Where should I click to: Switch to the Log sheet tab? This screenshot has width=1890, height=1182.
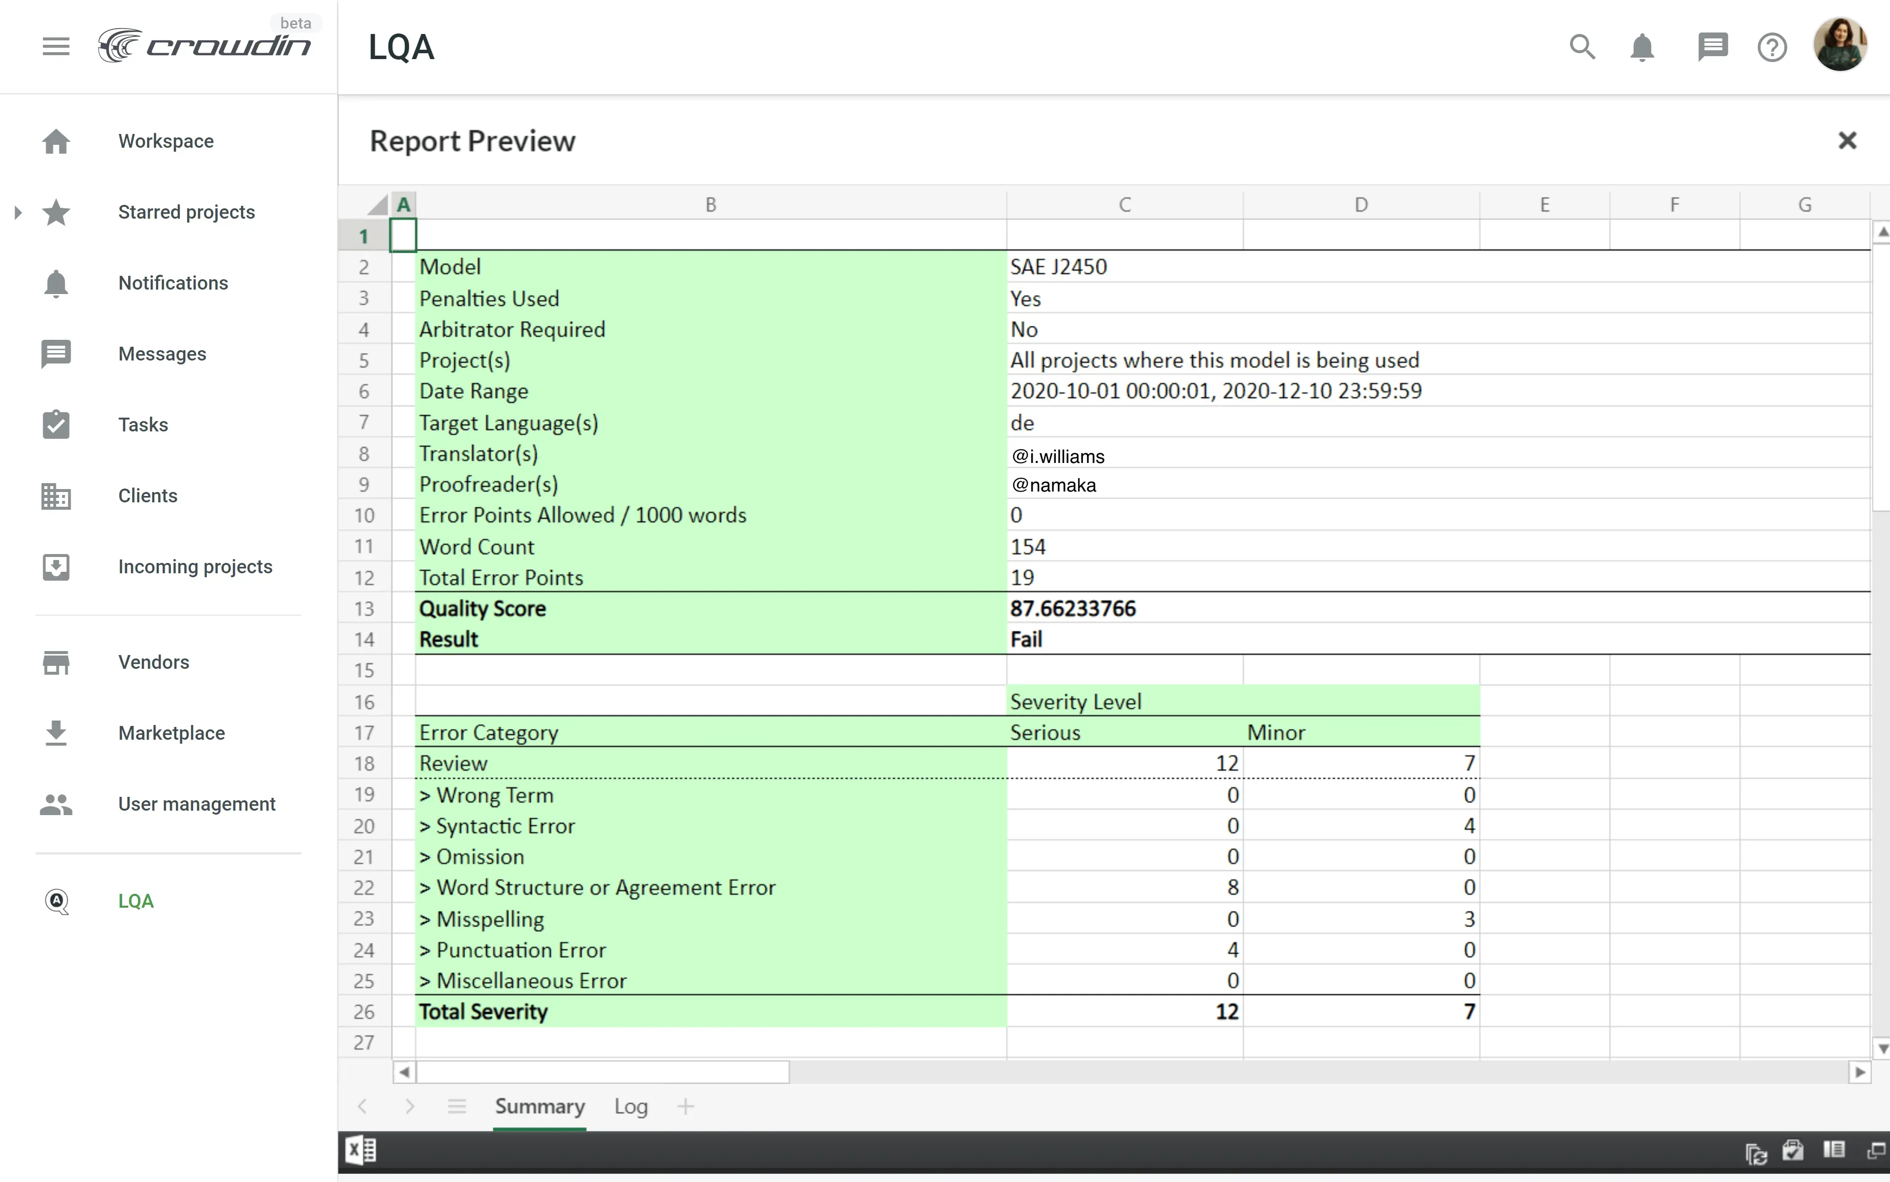630,1106
